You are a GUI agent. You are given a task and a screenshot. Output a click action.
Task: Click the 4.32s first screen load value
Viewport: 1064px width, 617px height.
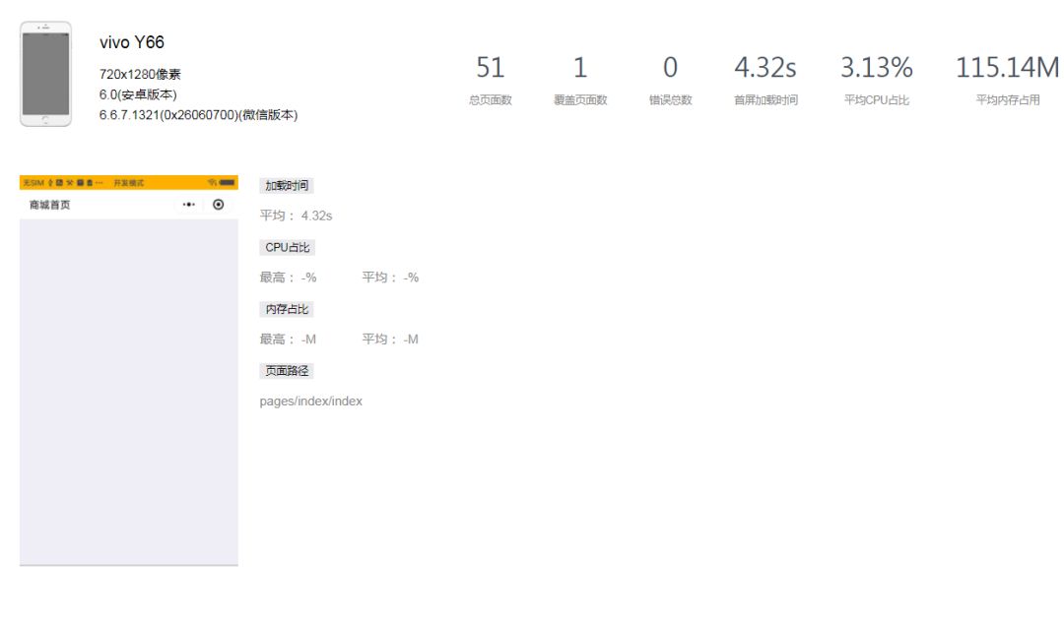tap(765, 67)
